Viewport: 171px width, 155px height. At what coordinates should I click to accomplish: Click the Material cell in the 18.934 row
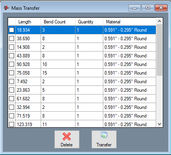point(130,30)
